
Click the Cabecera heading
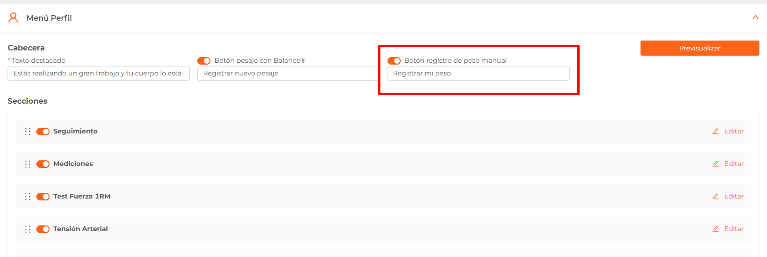tap(26, 48)
